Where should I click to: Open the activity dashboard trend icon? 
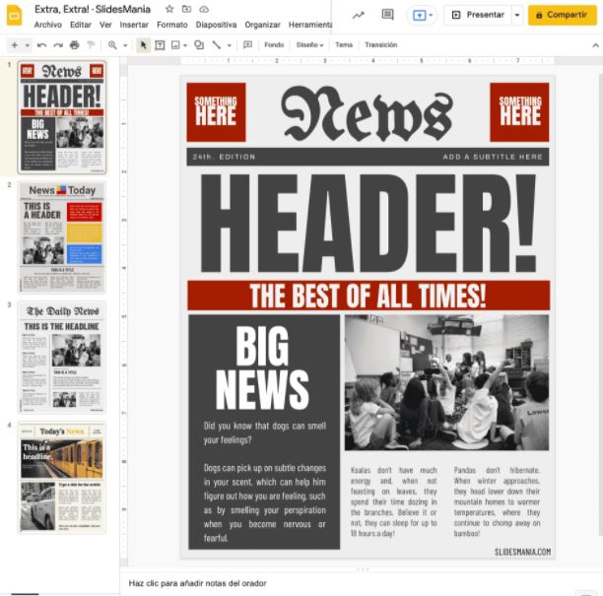point(359,15)
